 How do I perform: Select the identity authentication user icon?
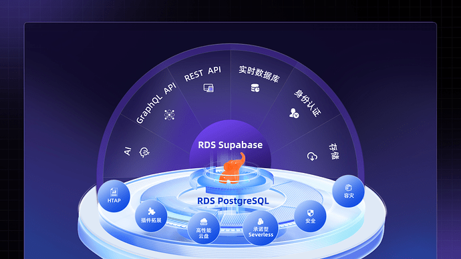[294, 113]
